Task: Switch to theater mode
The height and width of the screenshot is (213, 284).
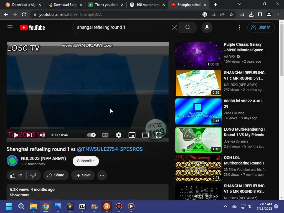Action: point(145,135)
